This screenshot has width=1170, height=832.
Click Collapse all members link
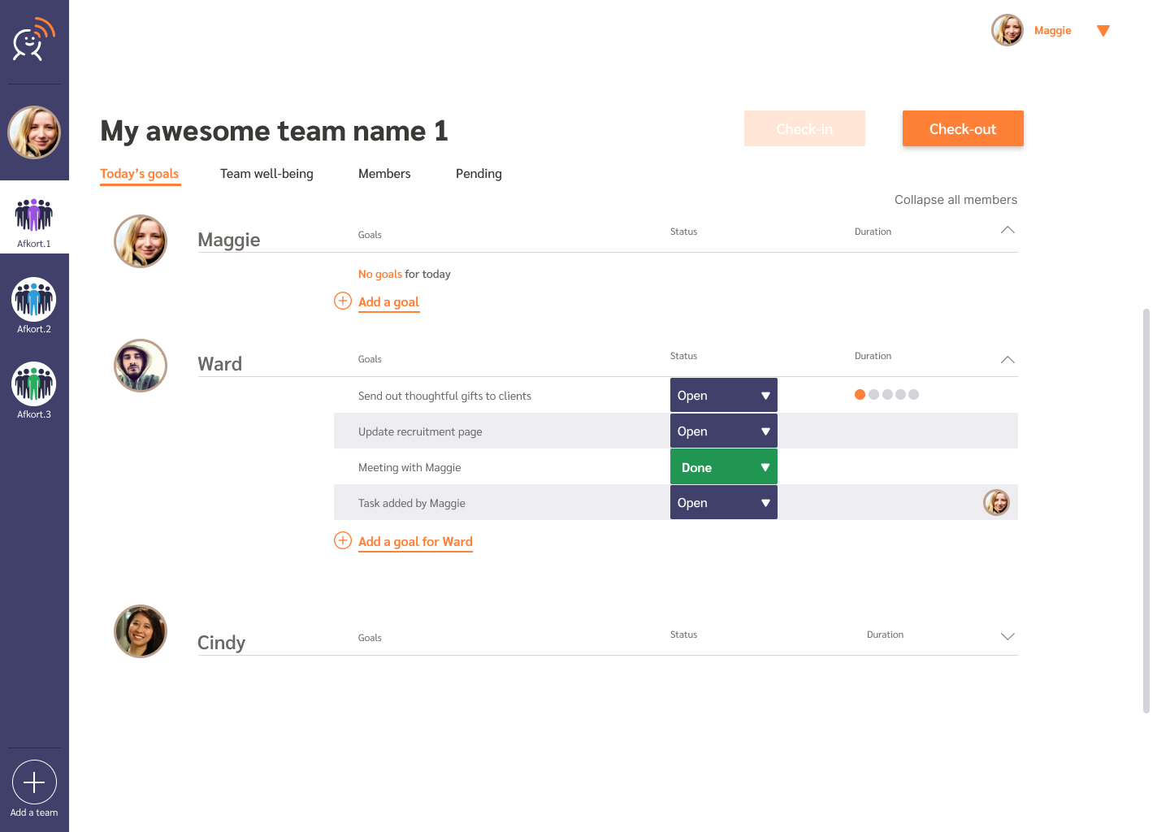click(x=955, y=200)
